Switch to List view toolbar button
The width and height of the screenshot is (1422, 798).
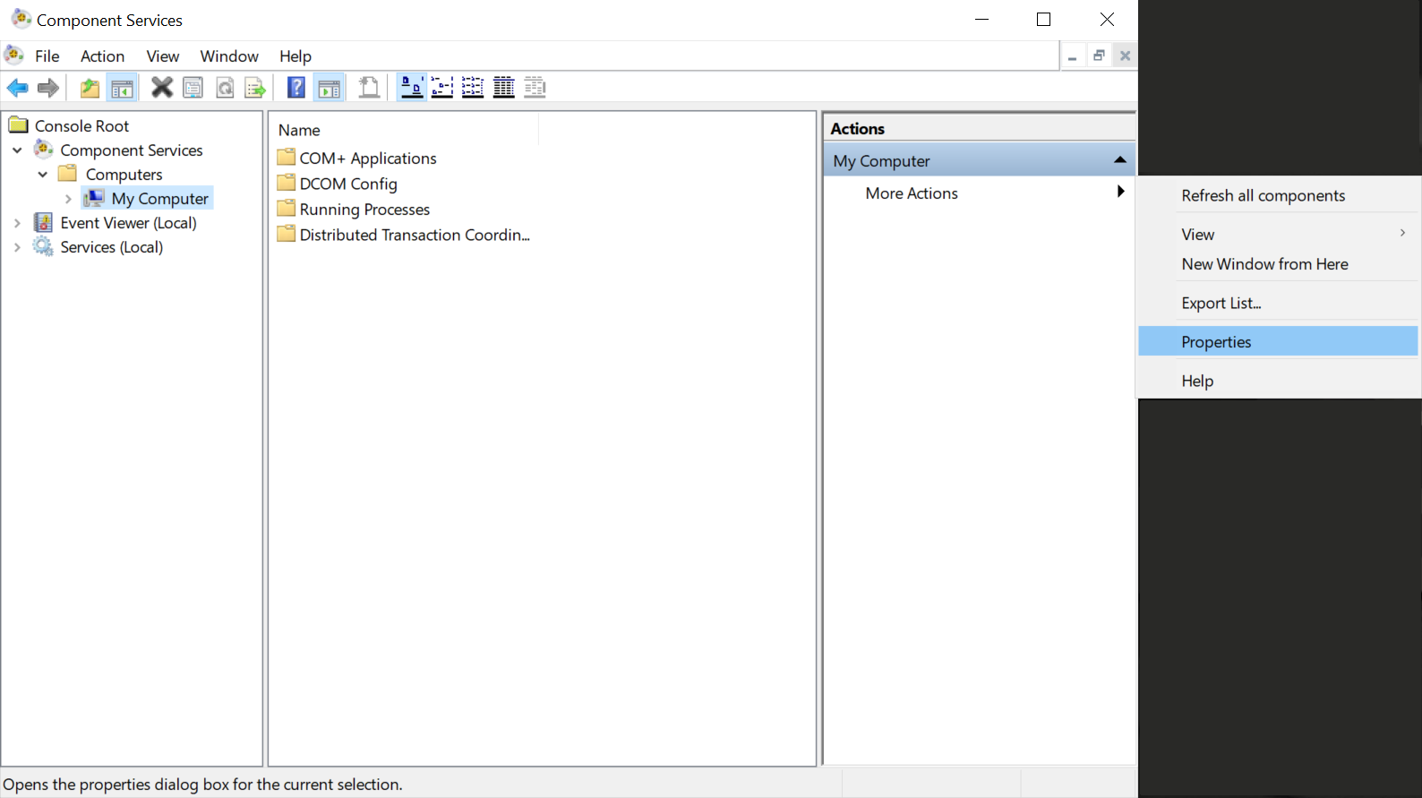[473, 88]
